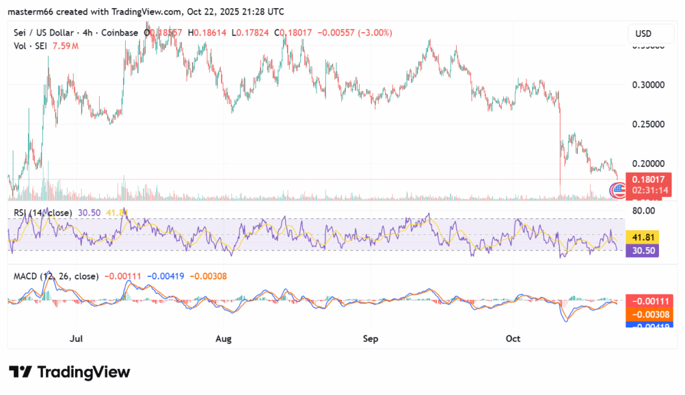Click the Jul marker on time axis
Image resolution: width=685 pixels, height=395 pixels.
tap(78, 339)
